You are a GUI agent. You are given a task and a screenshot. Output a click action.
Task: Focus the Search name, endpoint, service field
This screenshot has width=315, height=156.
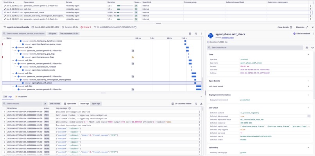click(24, 34)
